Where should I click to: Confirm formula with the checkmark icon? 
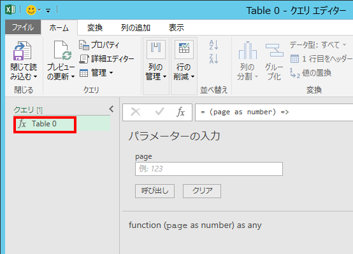(x=159, y=112)
